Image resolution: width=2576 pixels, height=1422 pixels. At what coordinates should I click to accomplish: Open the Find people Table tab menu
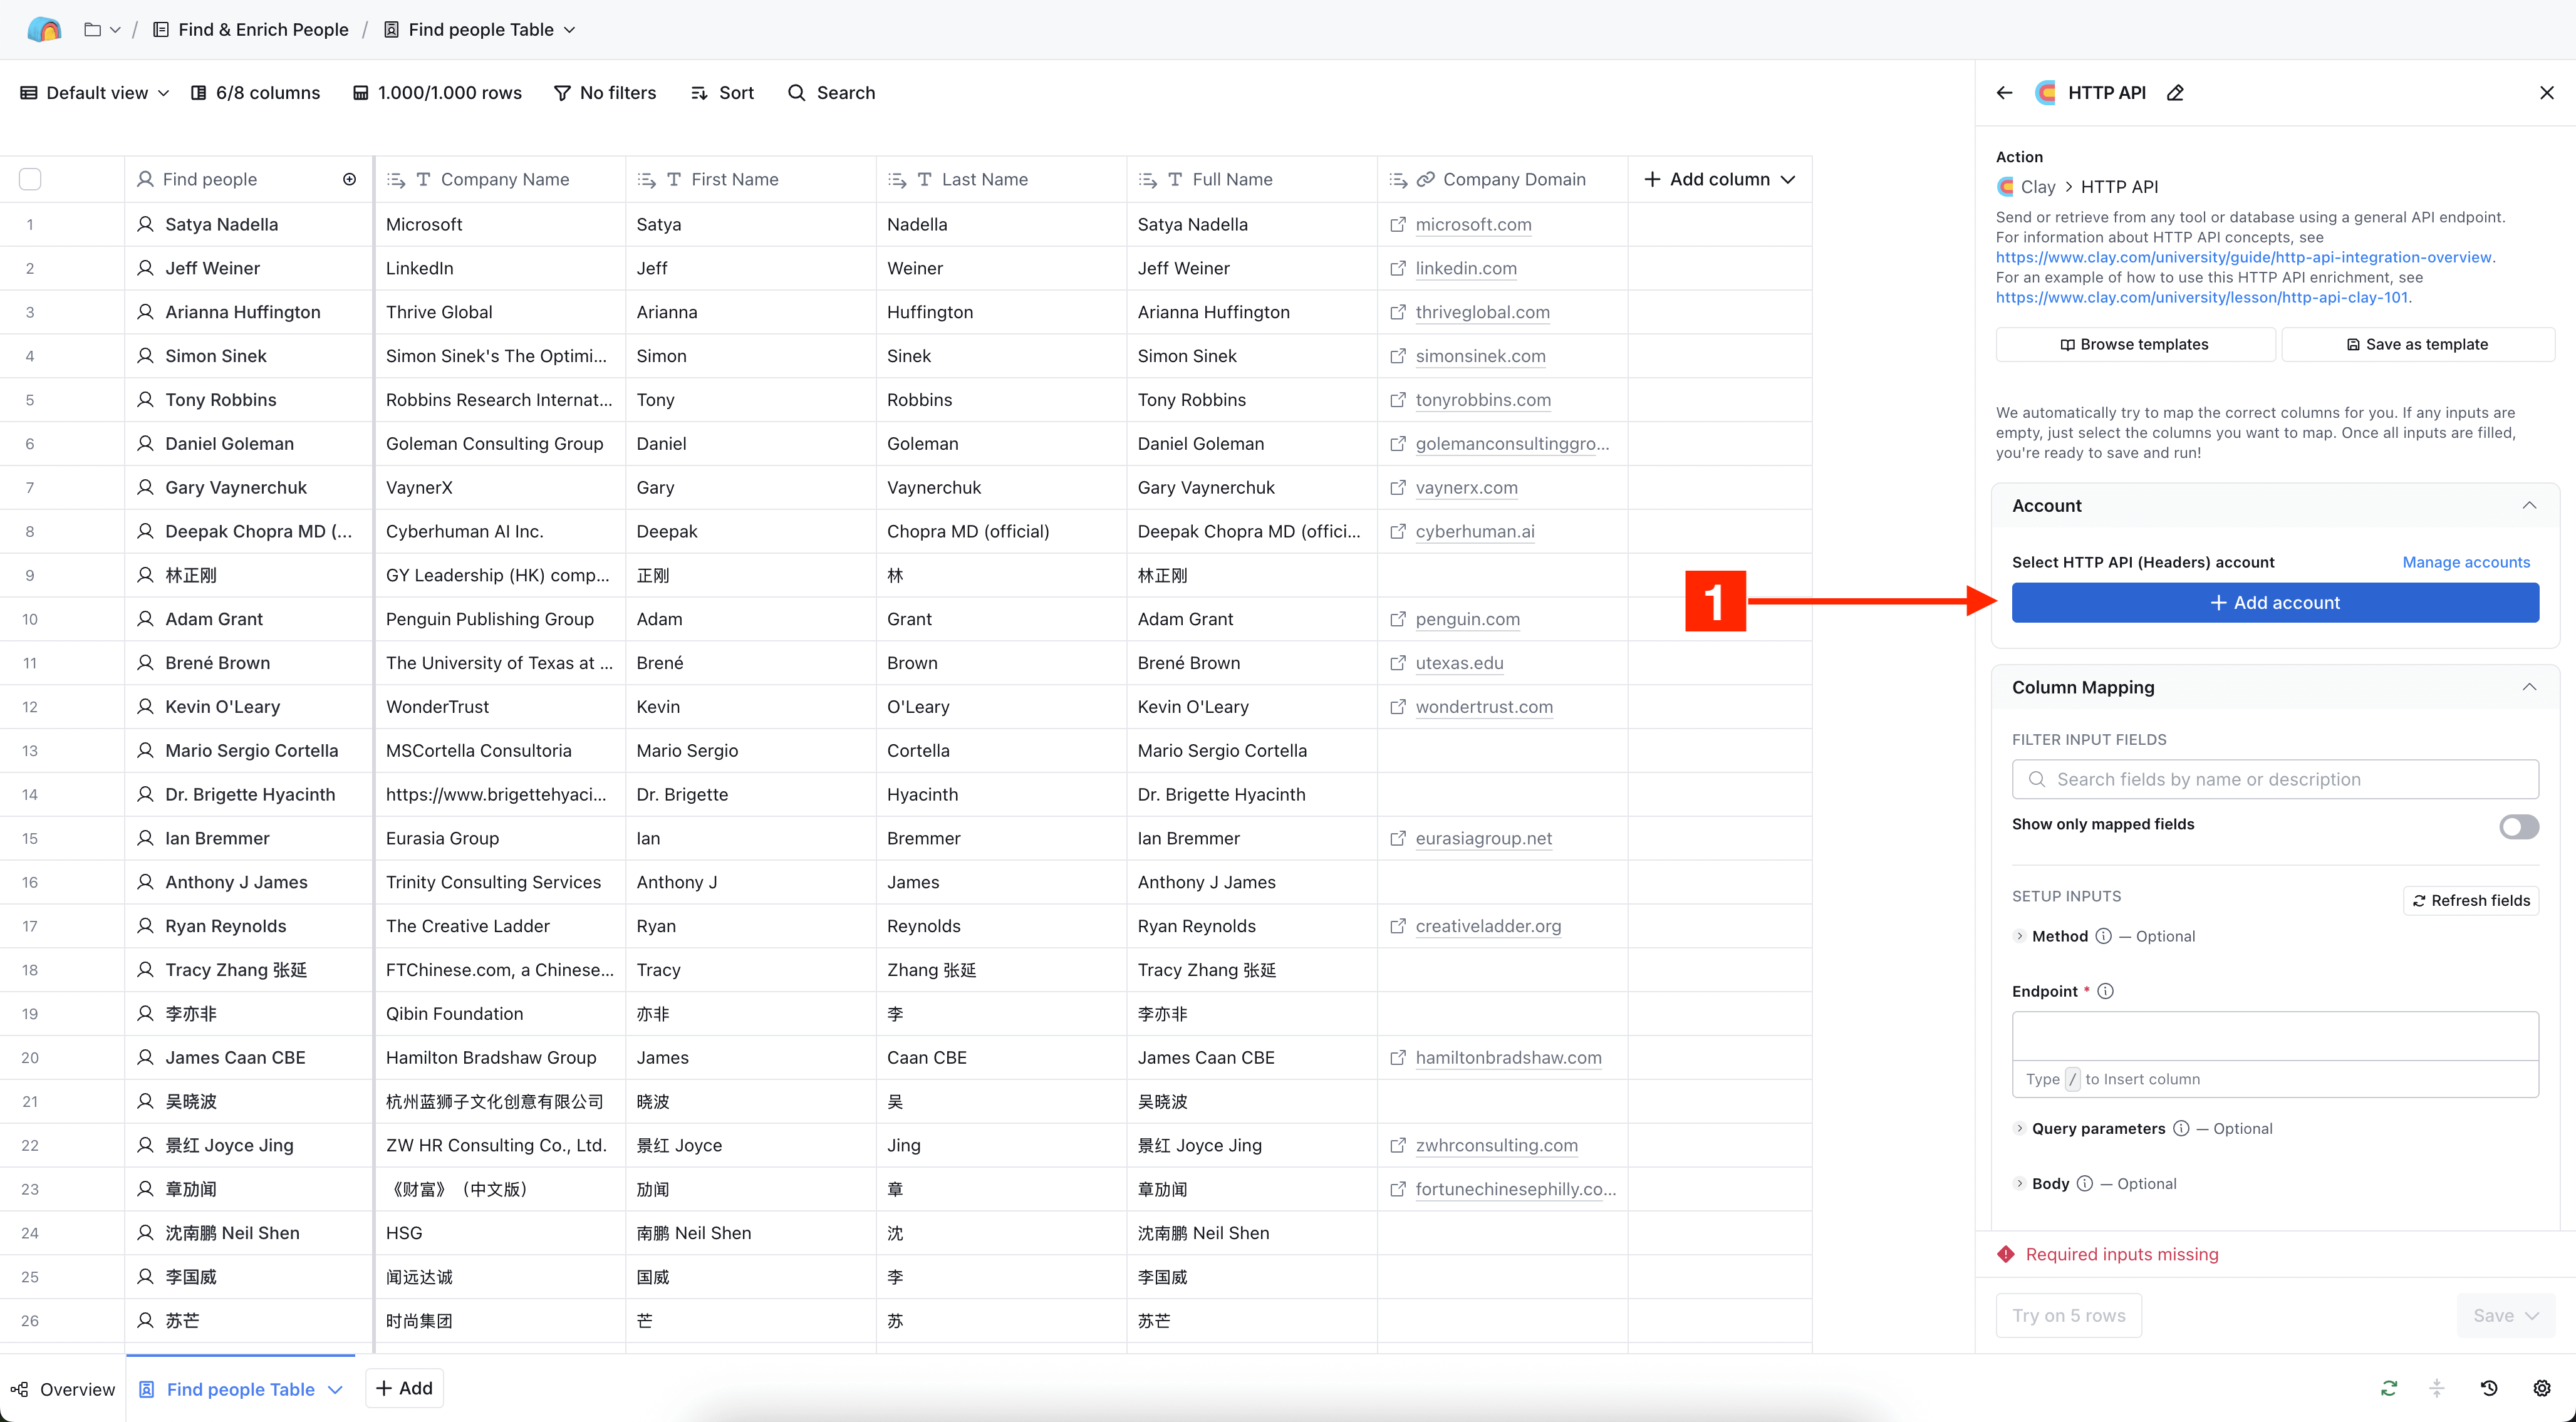[x=335, y=1390]
